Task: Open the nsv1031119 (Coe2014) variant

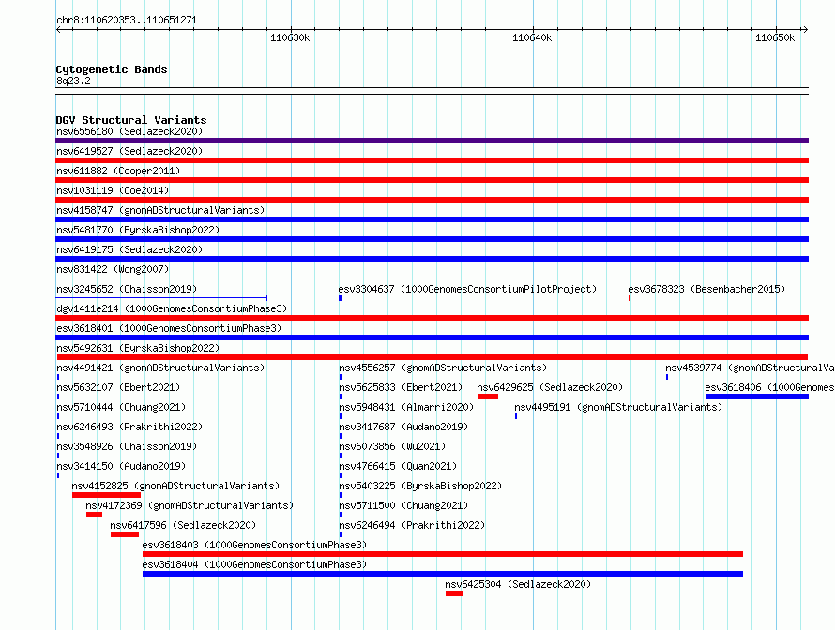Action: (x=113, y=190)
